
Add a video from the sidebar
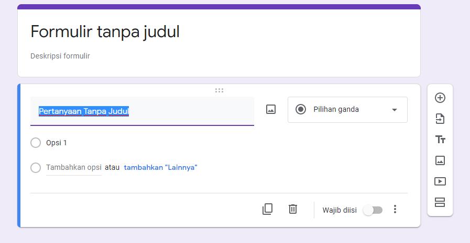point(440,181)
